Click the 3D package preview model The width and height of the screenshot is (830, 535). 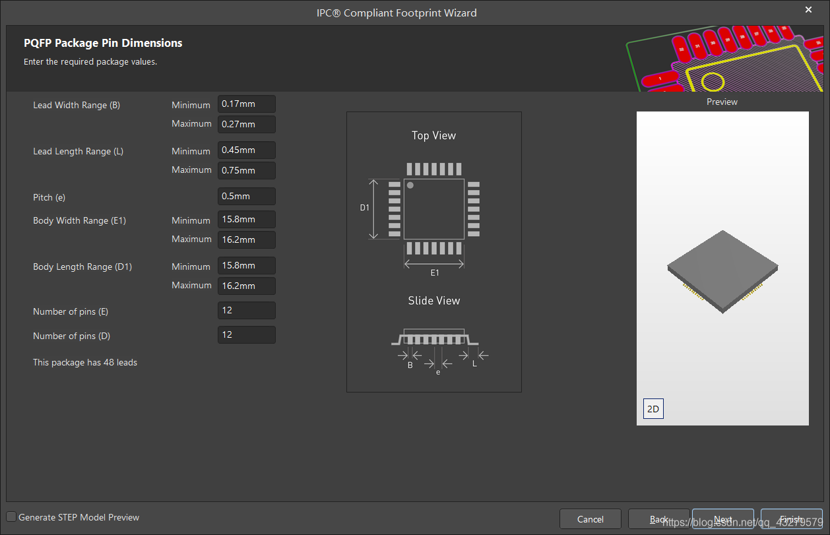click(x=722, y=271)
